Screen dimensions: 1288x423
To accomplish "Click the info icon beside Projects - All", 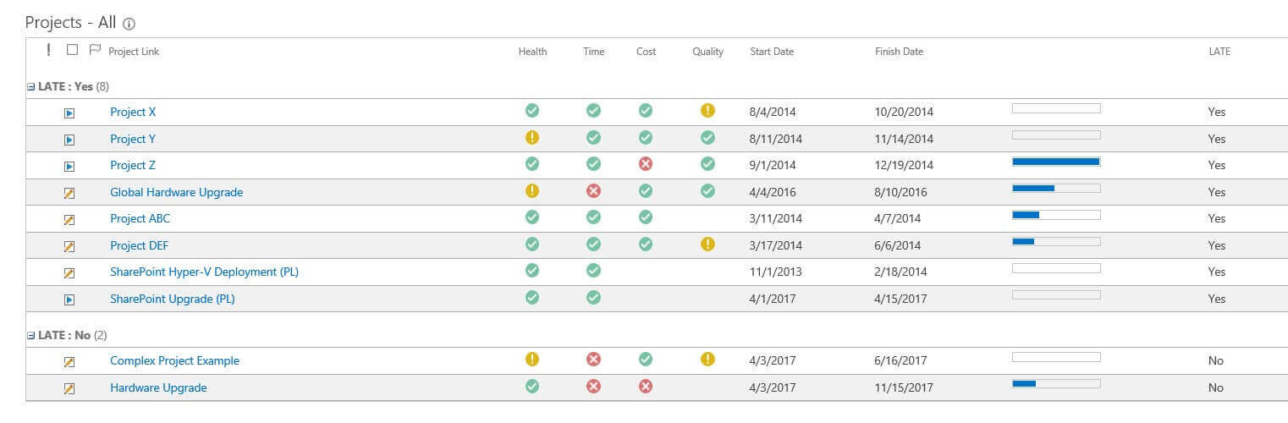I will click(x=129, y=25).
